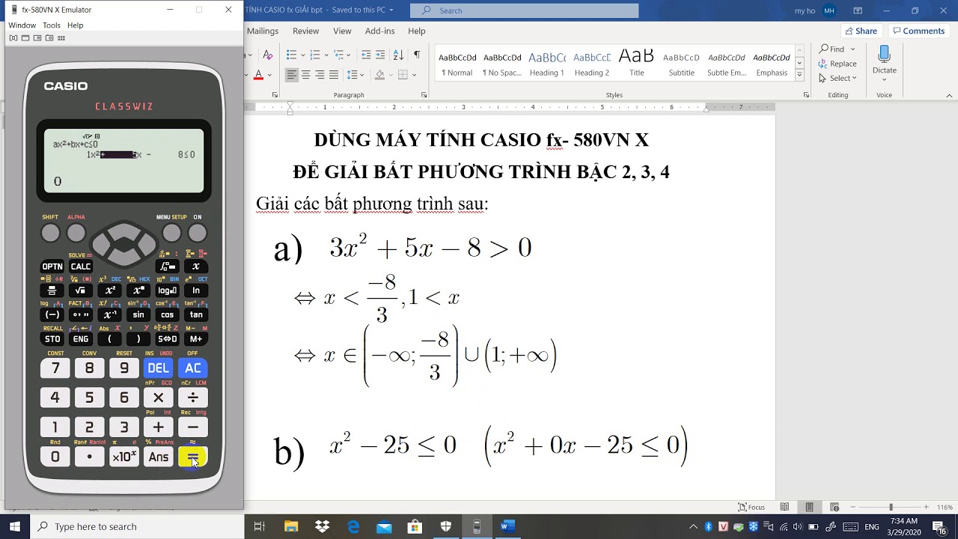Open Paragraph settings dialog launcher

pyautogui.click(x=424, y=95)
